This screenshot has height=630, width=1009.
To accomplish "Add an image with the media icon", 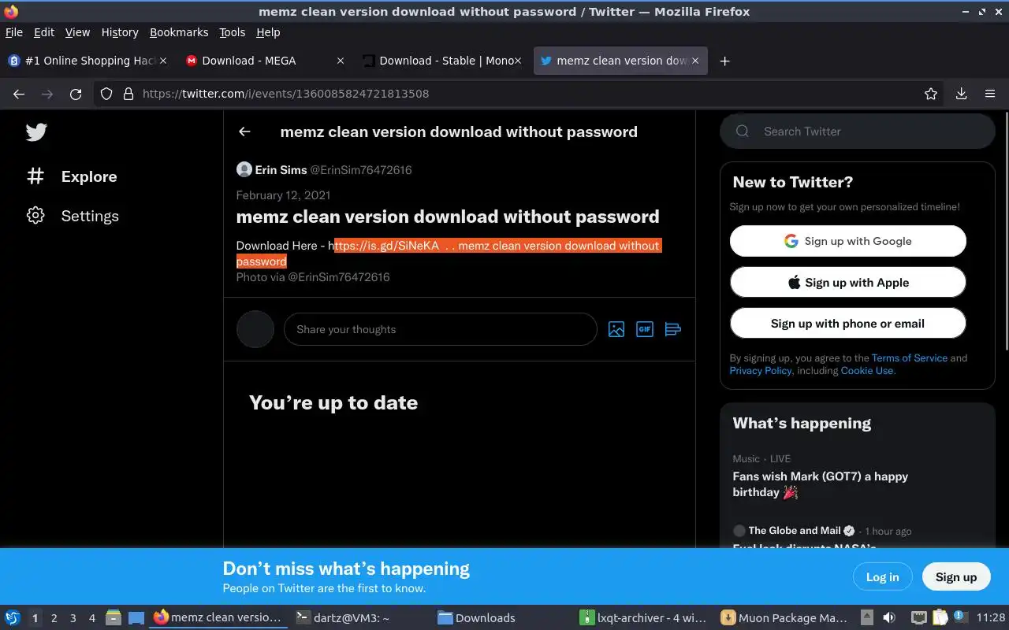I will click(x=616, y=329).
